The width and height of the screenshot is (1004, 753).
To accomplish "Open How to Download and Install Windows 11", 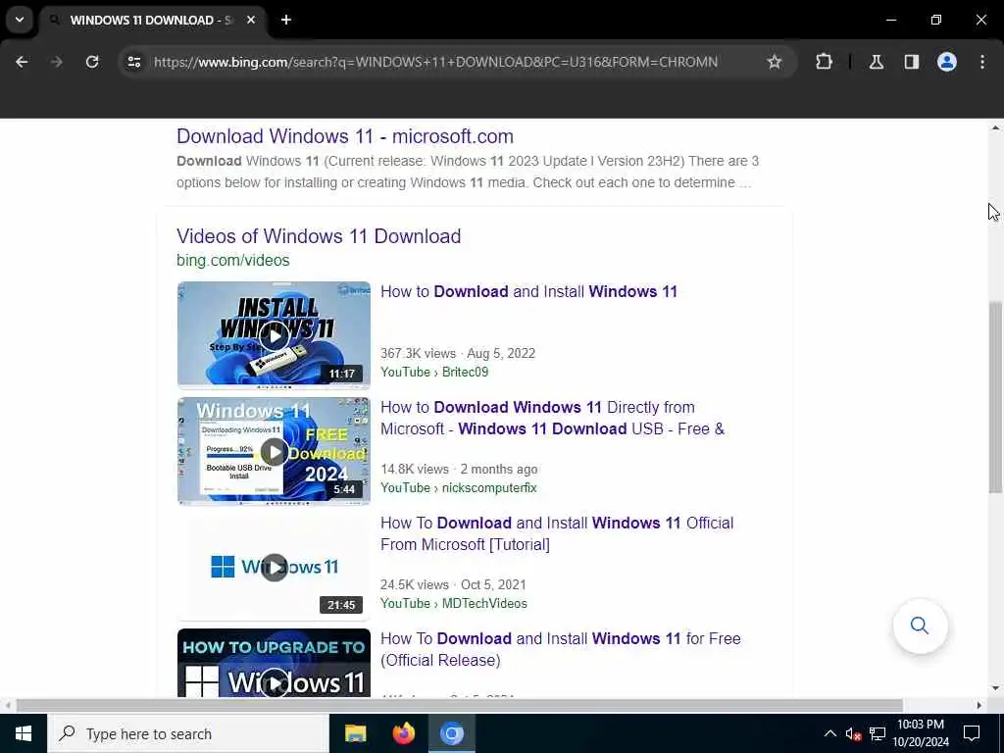I will (528, 292).
